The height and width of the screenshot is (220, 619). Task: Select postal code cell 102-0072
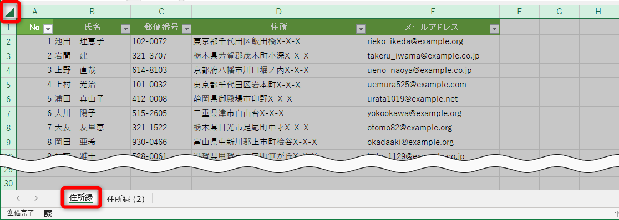tap(161, 41)
